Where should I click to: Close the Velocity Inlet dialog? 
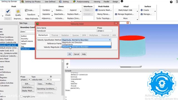pyautogui.click(x=116, y=23)
